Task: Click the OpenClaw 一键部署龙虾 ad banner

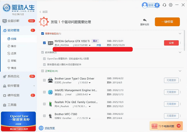Action: (18, 121)
